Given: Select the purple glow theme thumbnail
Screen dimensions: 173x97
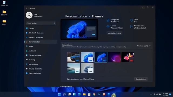Looking at the screenshot, I should pos(114,57).
